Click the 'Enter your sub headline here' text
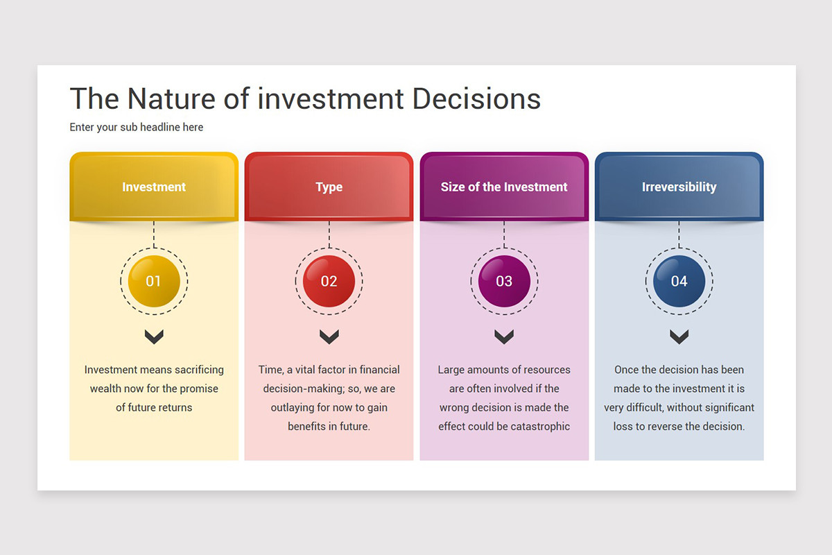The width and height of the screenshot is (832, 555). pyautogui.click(x=137, y=127)
